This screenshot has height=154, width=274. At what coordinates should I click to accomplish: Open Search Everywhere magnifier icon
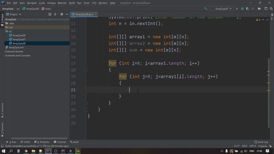tap(271, 9)
